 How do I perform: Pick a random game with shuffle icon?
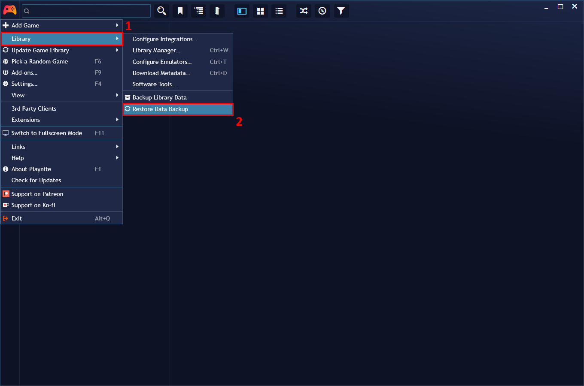303,11
